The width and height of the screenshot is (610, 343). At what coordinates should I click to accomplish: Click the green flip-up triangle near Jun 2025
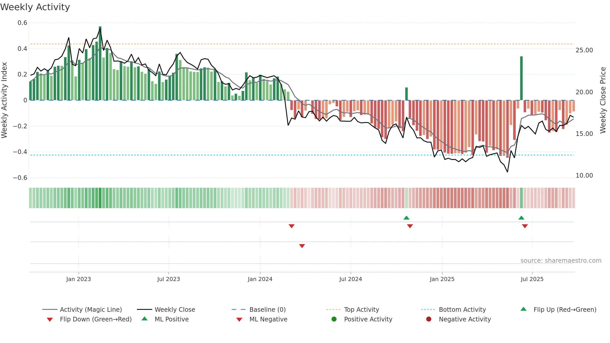pos(521,218)
